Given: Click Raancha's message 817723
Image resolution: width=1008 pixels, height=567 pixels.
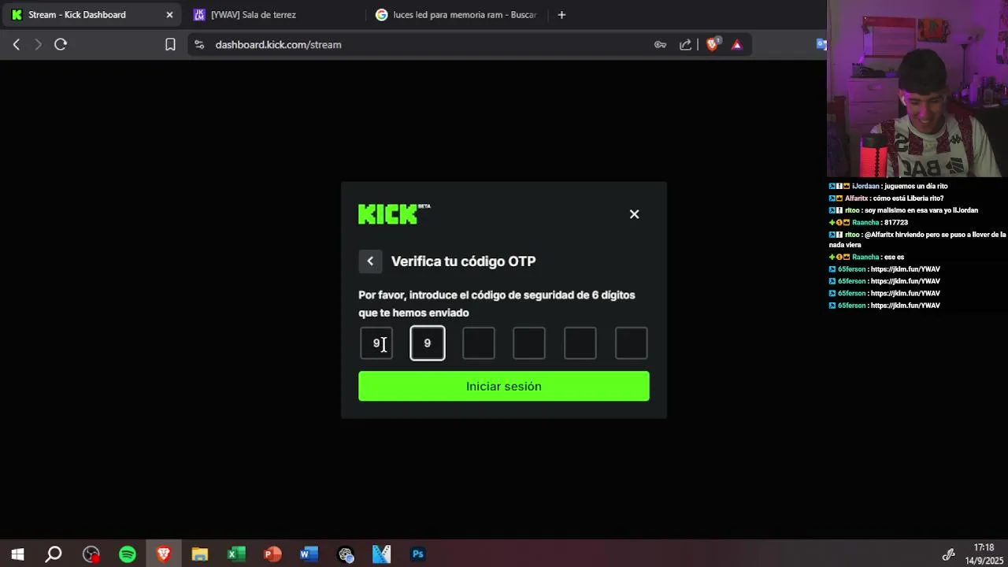Looking at the screenshot, I should (869, 223).
